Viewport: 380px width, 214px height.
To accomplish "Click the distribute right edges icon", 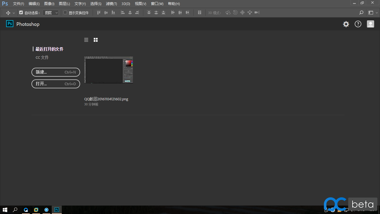I will (187, 13).
